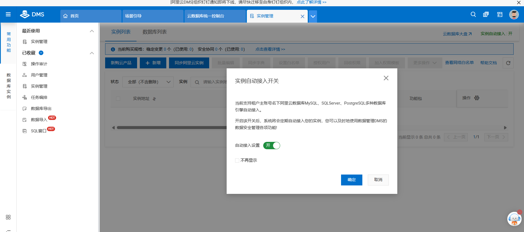This screenshot has width=524, height=232.
Task: Switch to the 云数据库统一控制台 tab
Action: tap(215, 16)
